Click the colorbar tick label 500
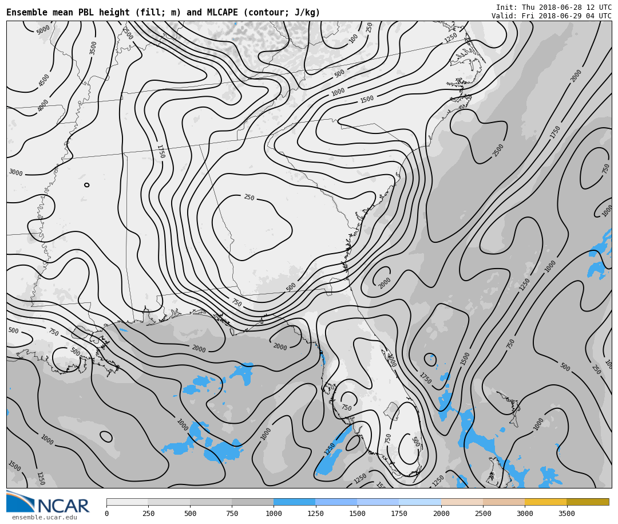 coord(190,513)
